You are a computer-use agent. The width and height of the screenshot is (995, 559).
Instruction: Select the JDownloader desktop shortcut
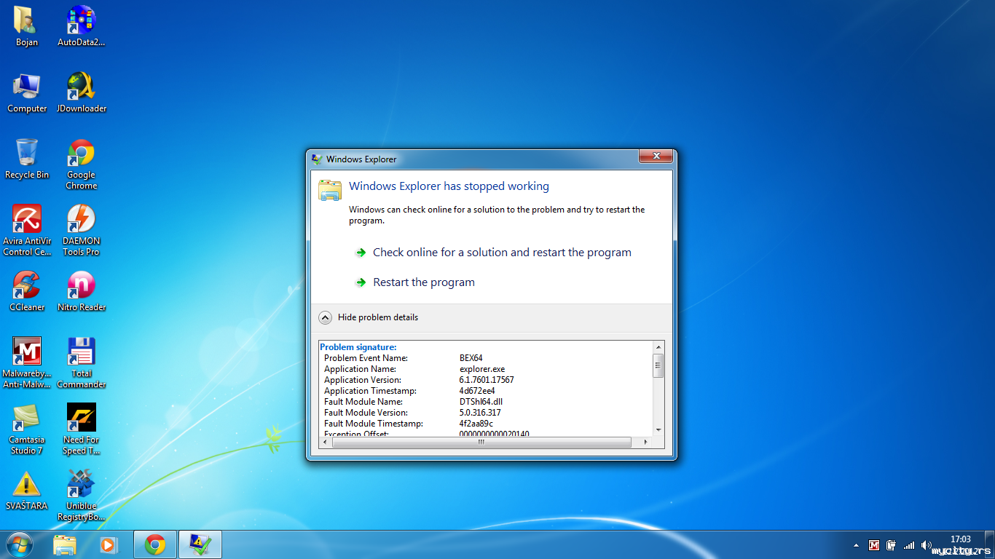point(82,92)
